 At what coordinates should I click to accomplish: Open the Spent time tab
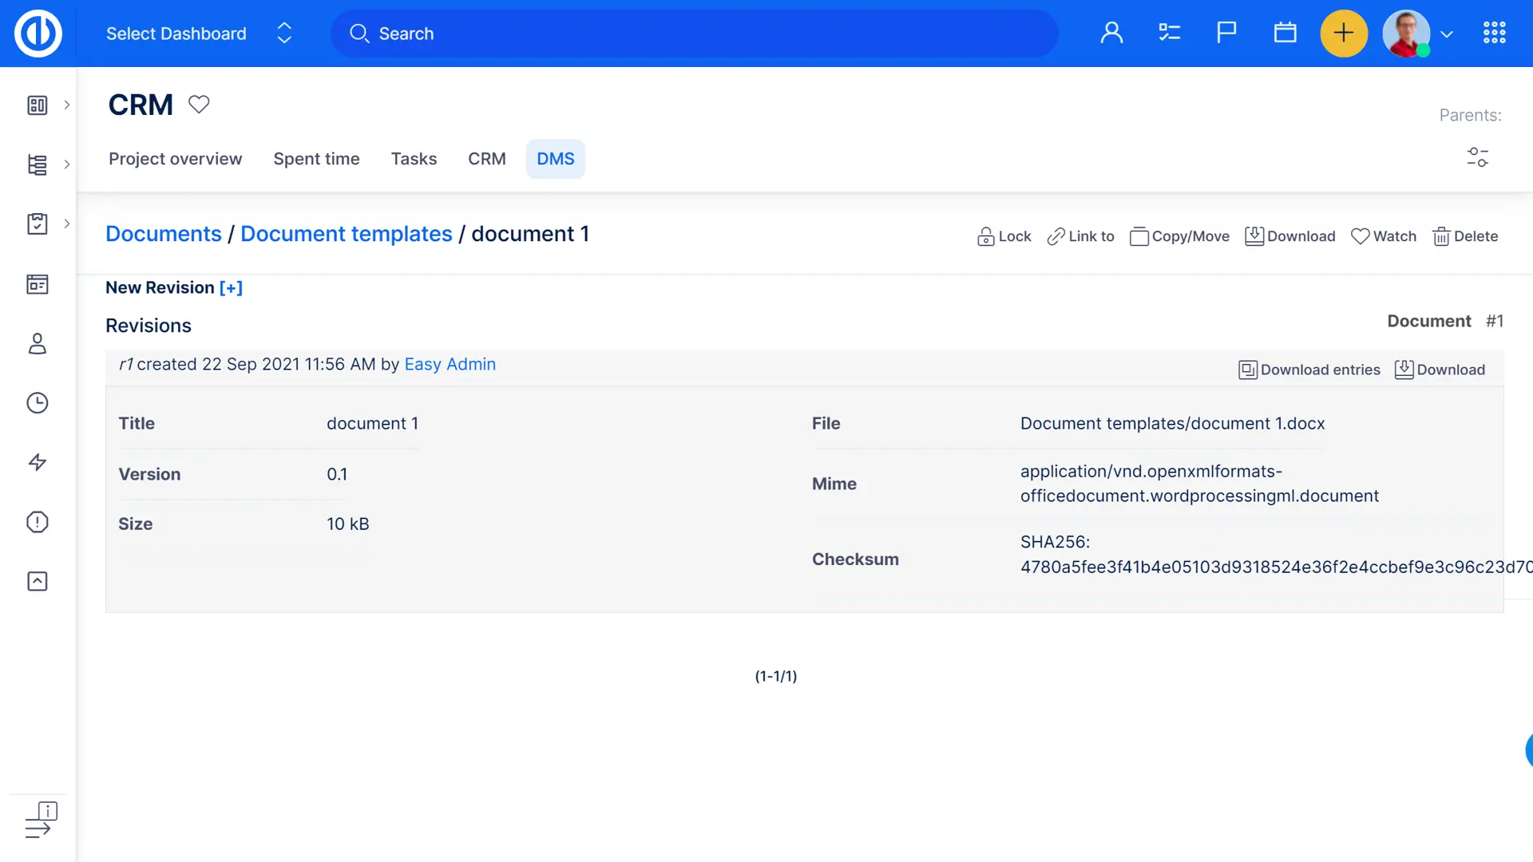[316, 159]
